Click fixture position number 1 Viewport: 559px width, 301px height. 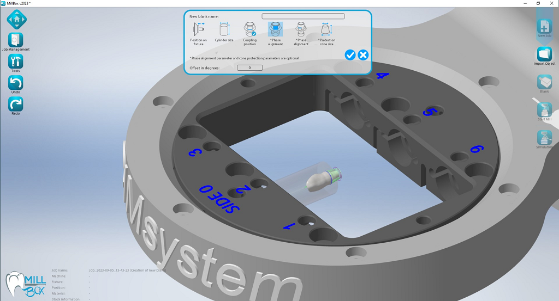[290, 226]
